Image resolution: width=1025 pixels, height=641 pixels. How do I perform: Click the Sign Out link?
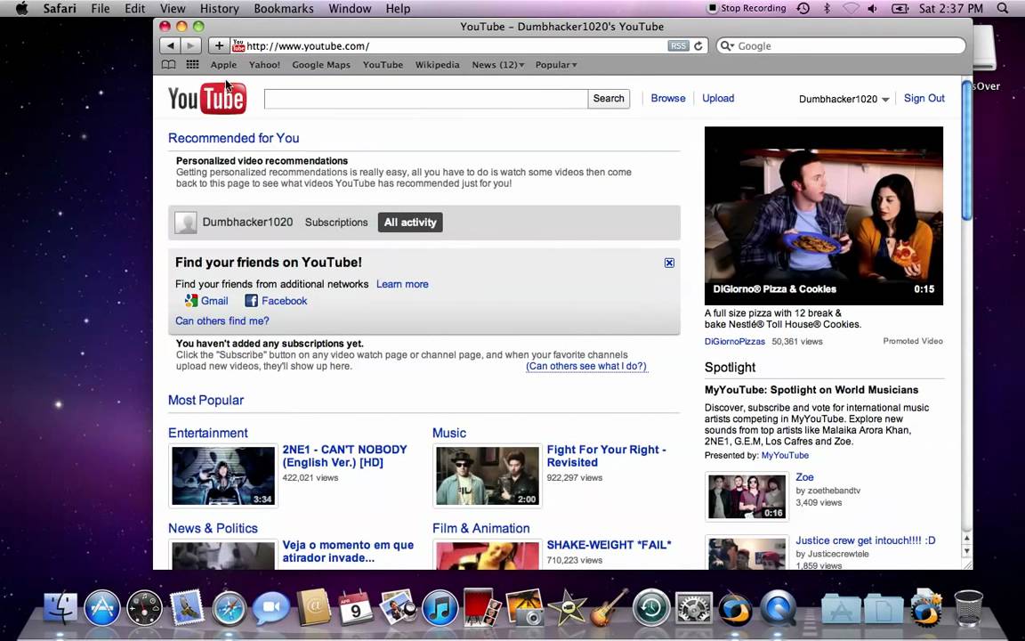tap(924, 98)
